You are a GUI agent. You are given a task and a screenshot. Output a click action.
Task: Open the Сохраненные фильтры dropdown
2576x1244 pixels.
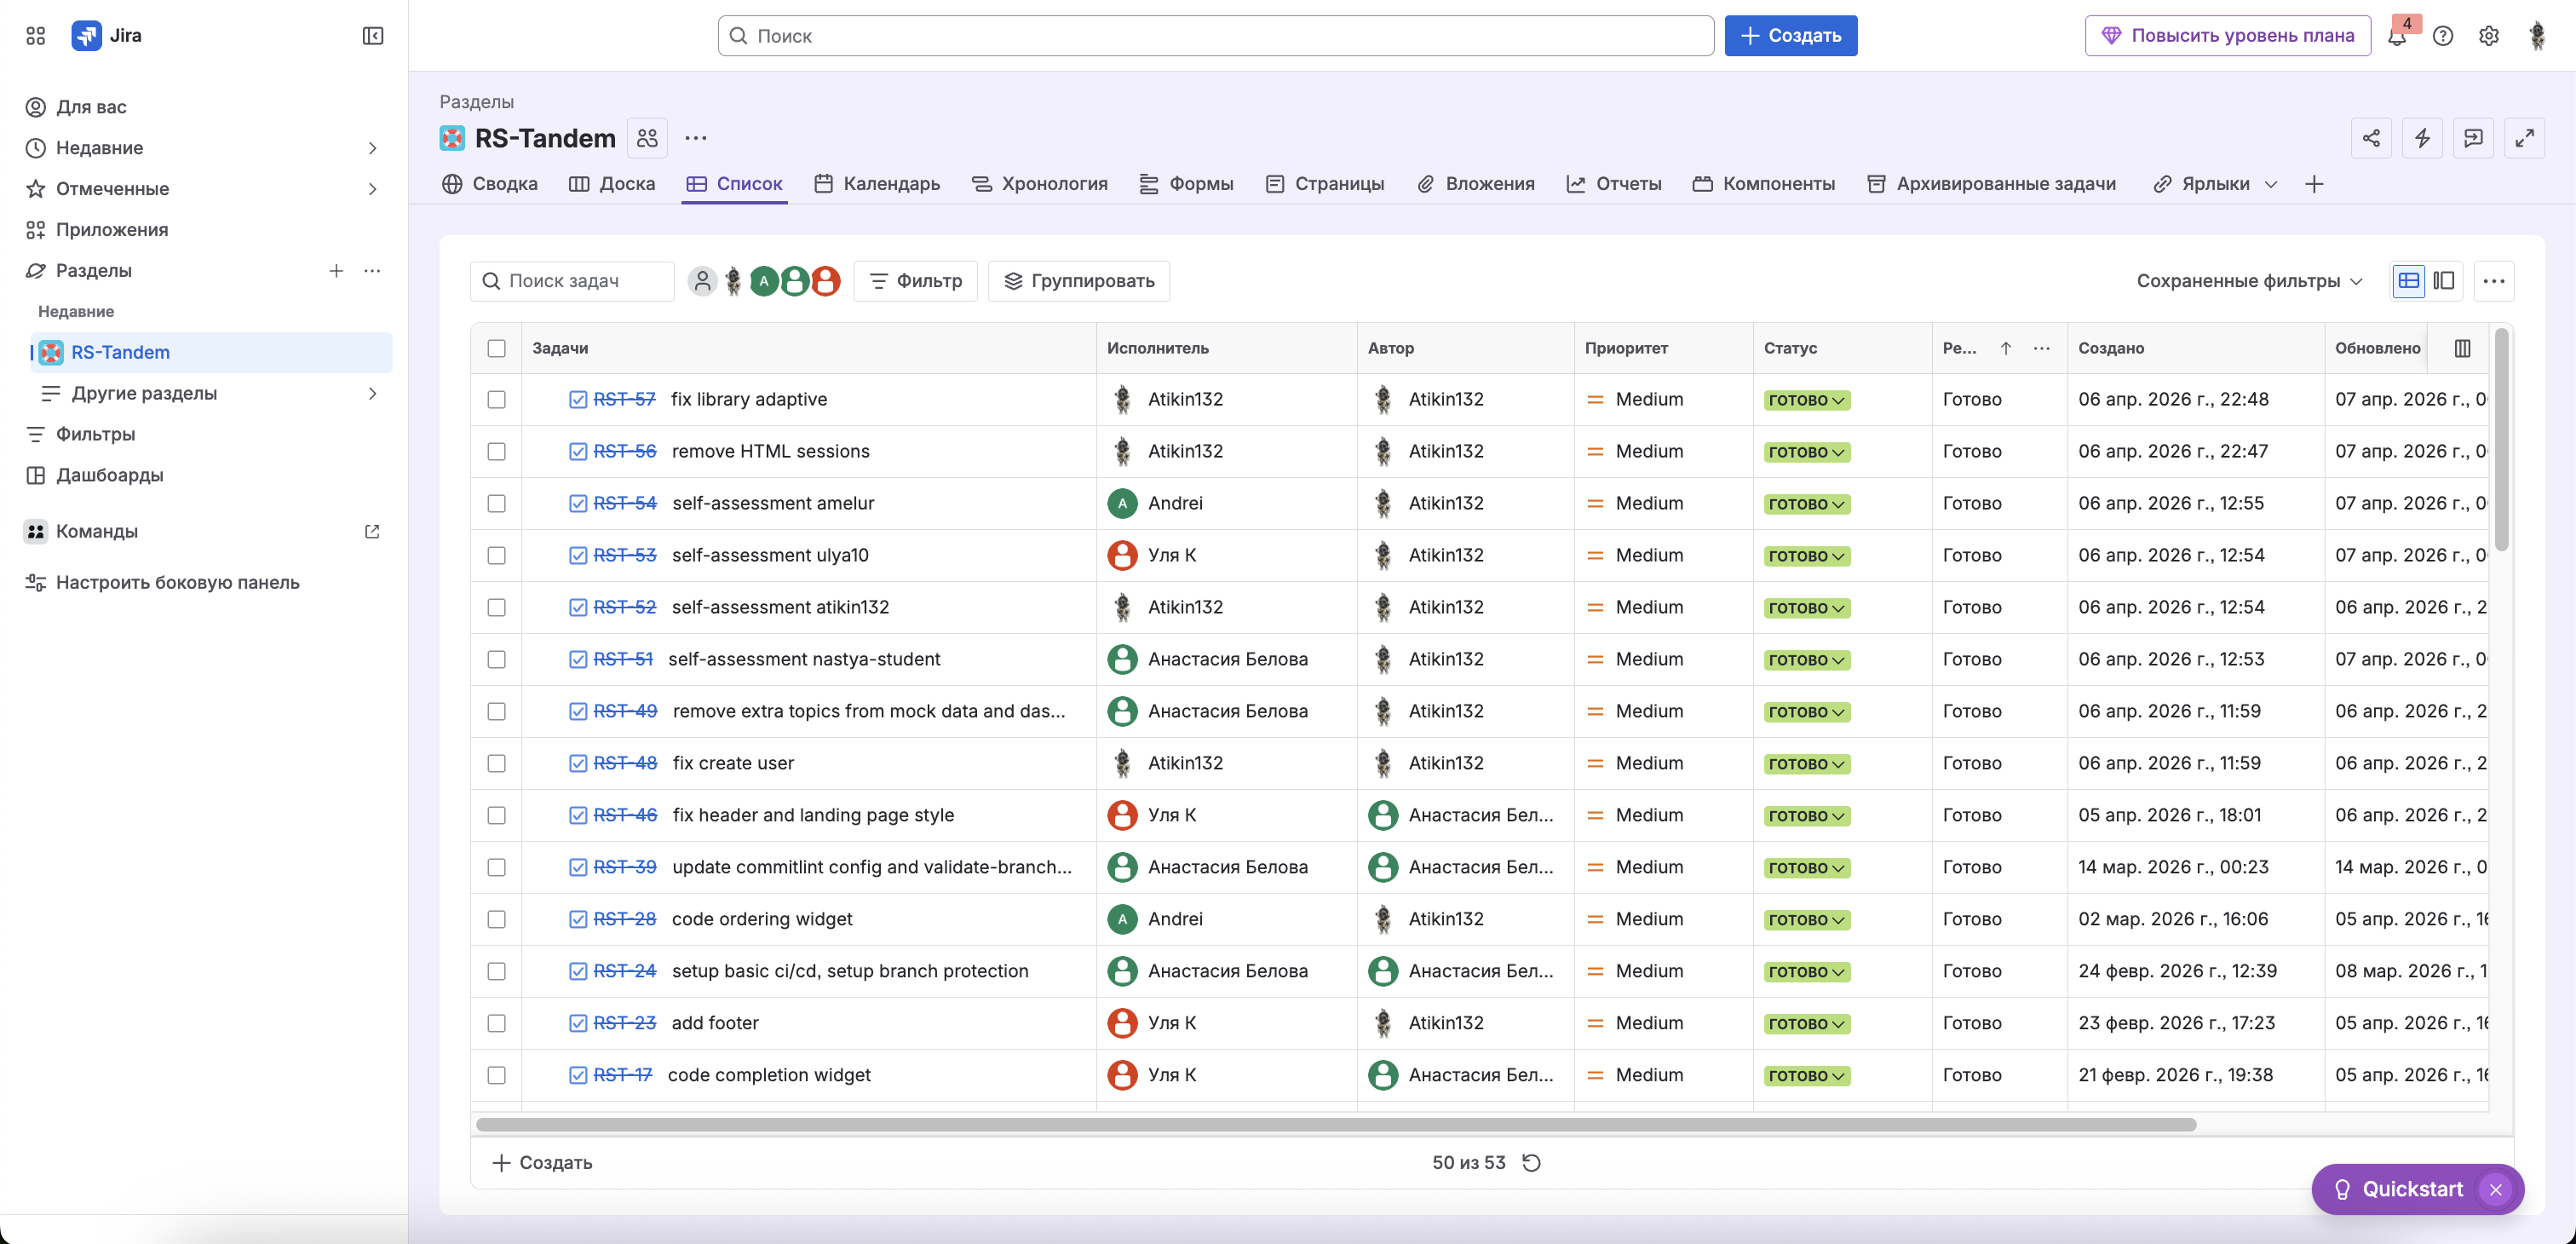(2249, 281)
